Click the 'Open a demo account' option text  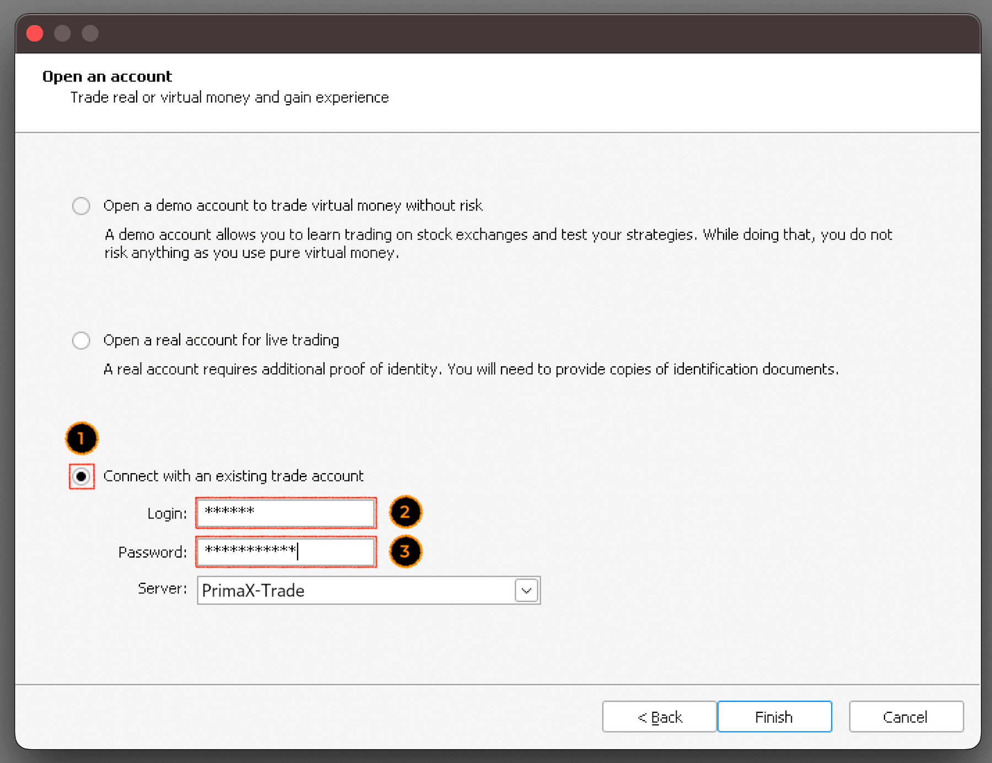point(293,205)
